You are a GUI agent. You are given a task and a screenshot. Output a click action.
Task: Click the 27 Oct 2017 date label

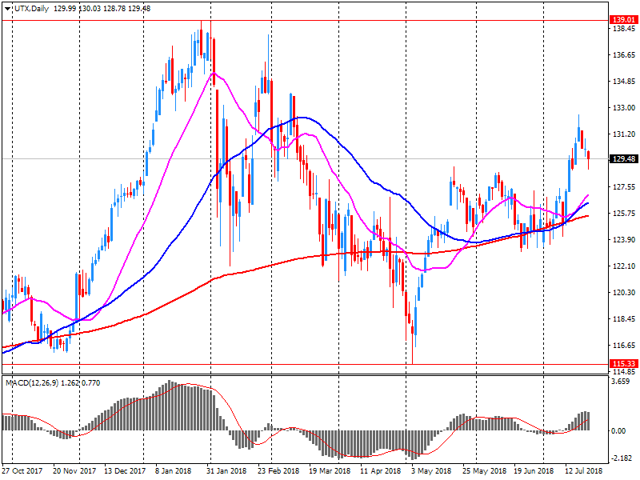(x=22, y=470)
